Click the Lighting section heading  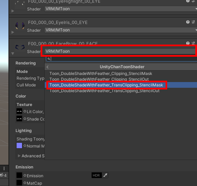pyautogui.click(x=24, y=131)
